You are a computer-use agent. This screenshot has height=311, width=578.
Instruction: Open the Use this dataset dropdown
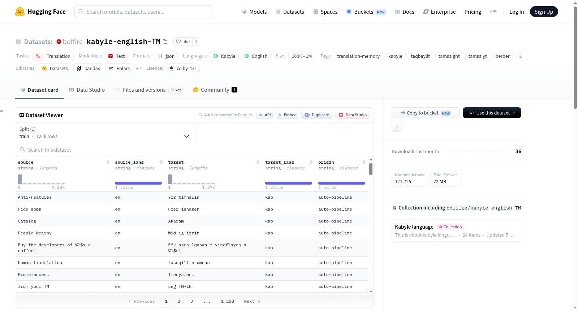492,113
